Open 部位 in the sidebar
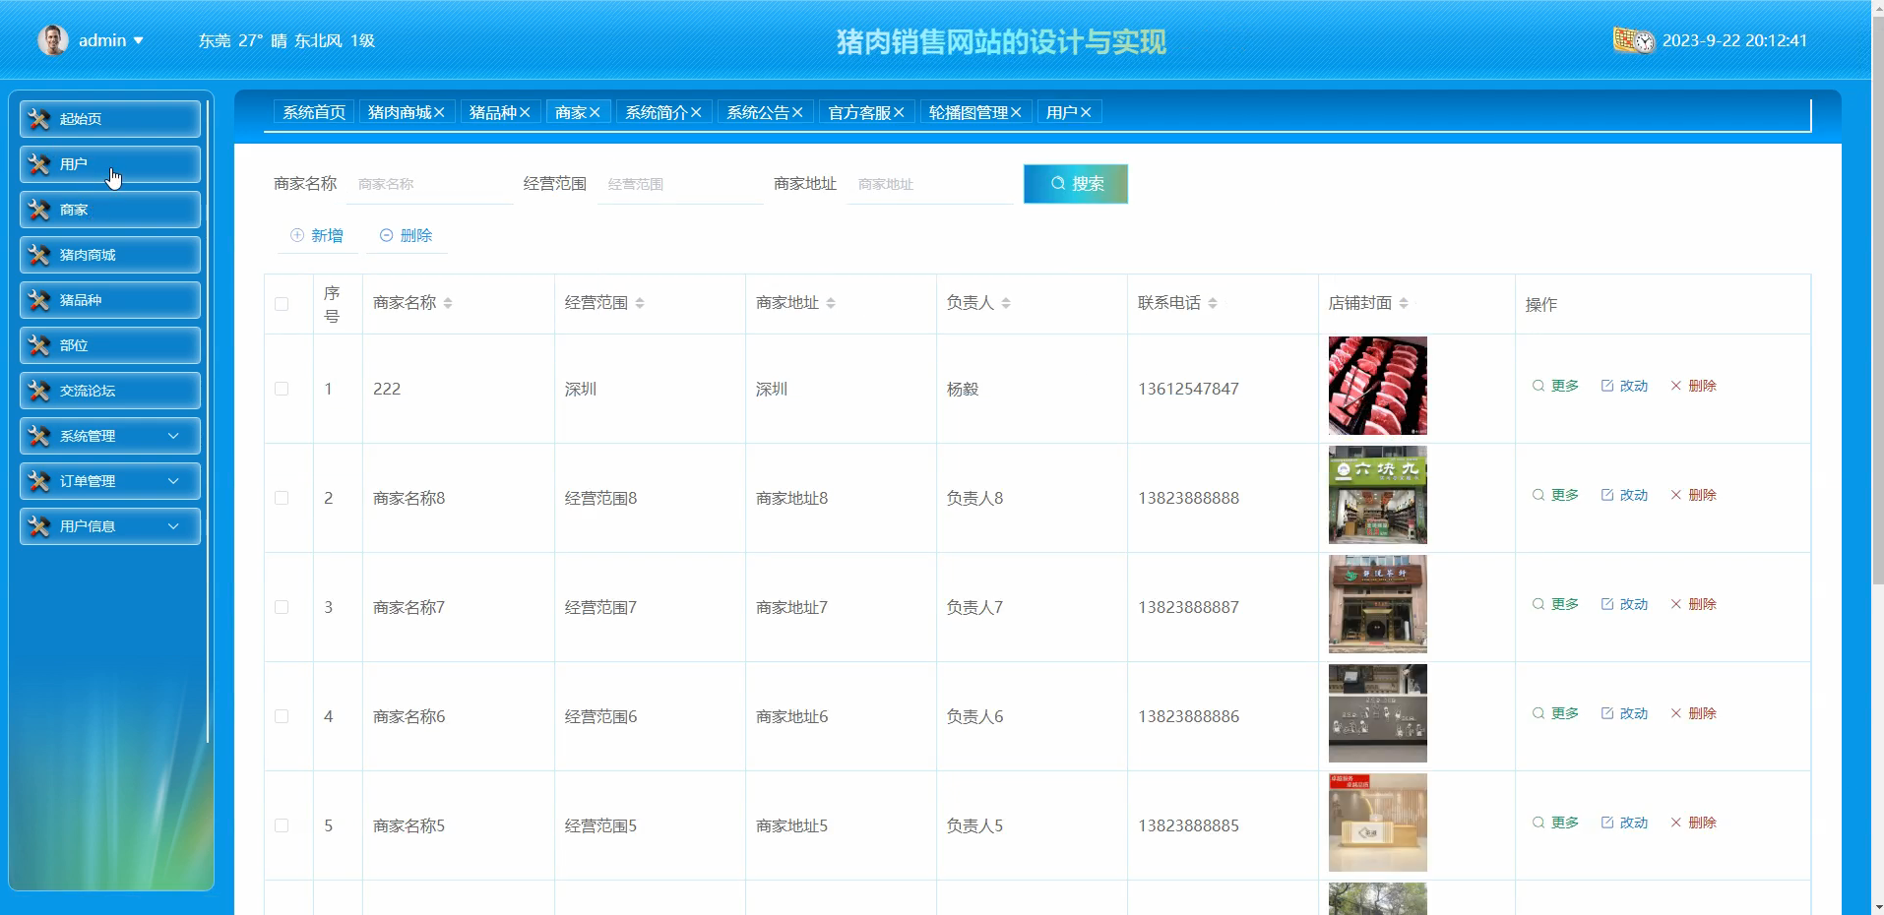 pos(110,345)
